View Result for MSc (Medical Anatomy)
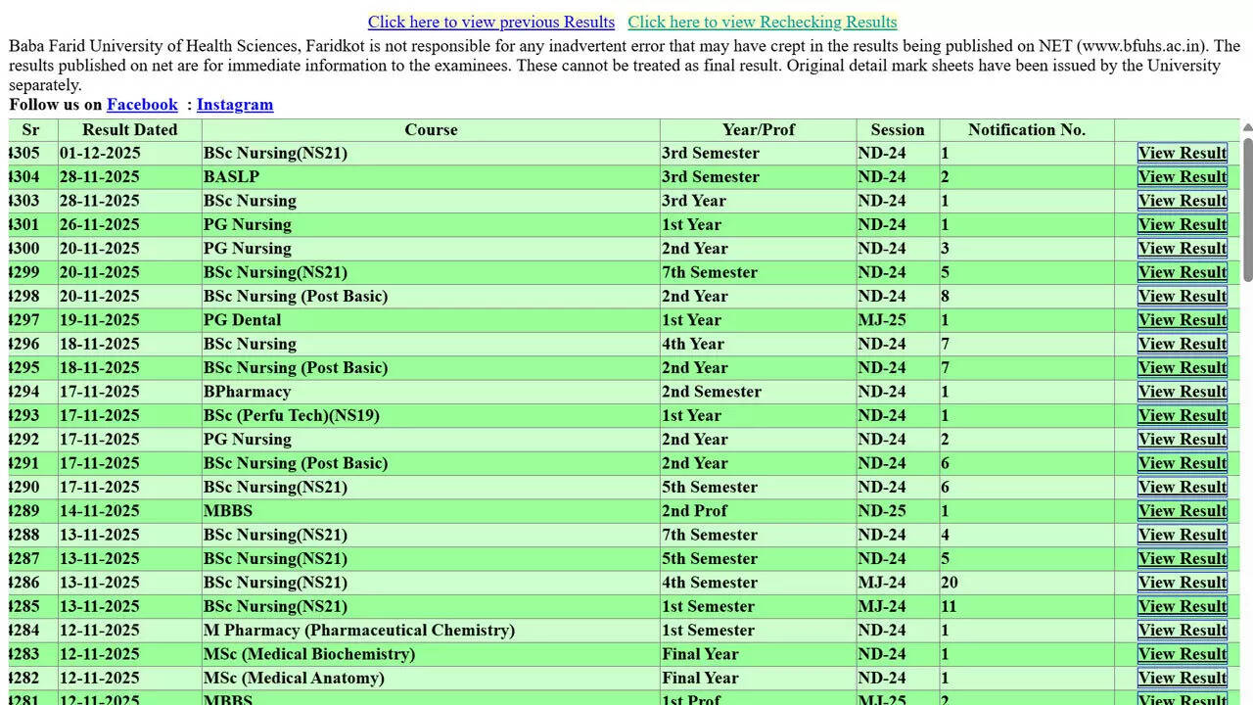This screenshot has height=705, width=1253. pos(1182,678)
